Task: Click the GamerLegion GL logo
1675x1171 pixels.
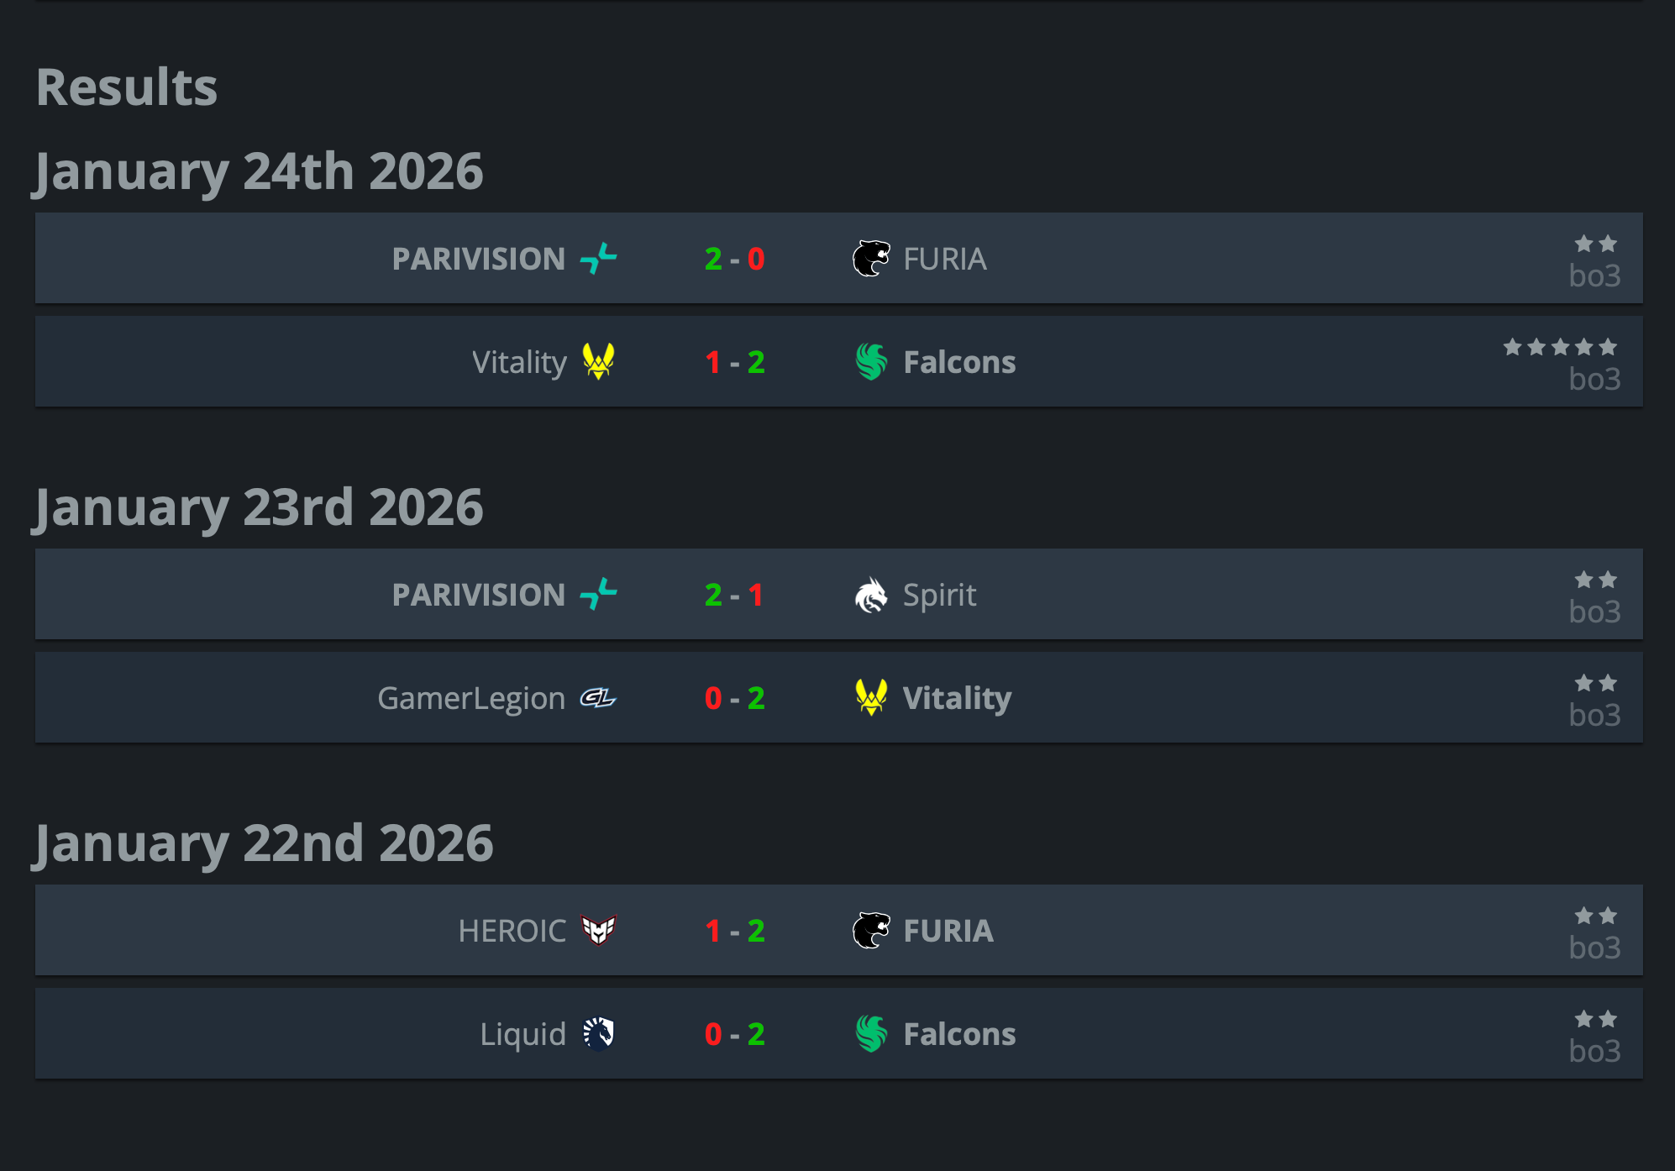Action: [x=598, y=698]
